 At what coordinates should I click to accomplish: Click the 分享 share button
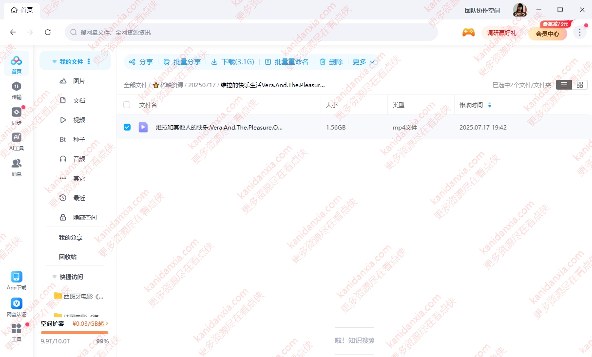coord(141,62)
